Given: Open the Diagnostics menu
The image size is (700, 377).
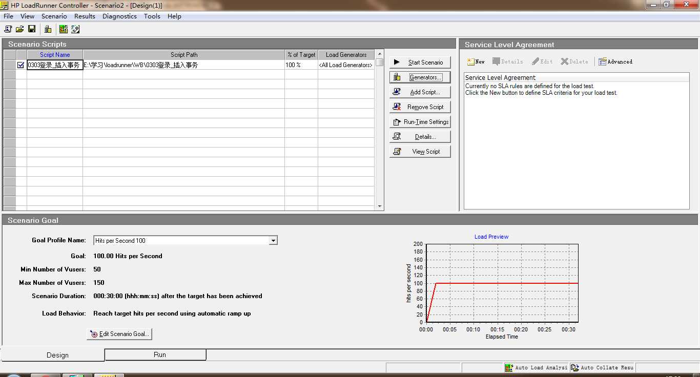Looking at the screenshot, I should click(x=119, y=16).
